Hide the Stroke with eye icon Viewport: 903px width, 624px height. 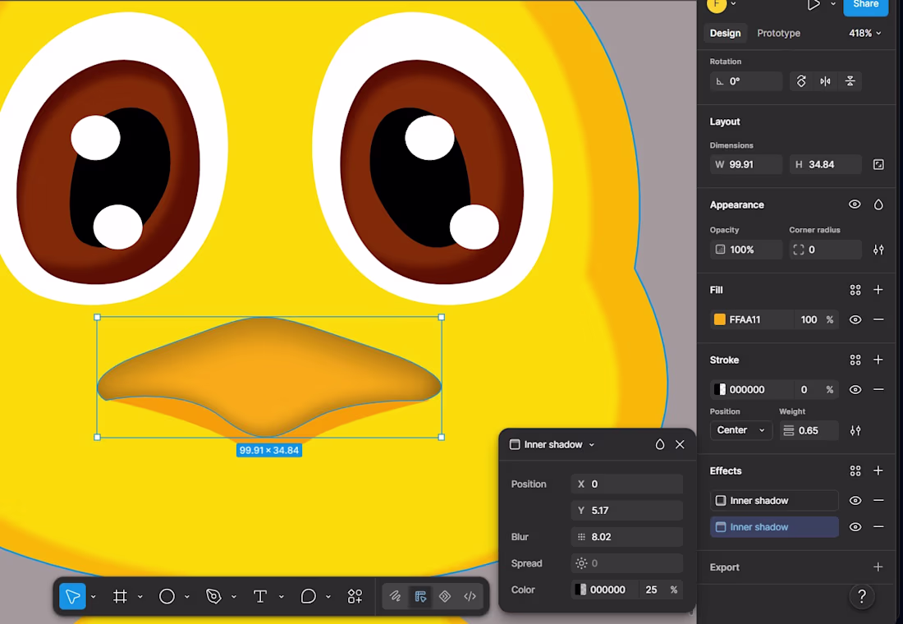point(855,390)
